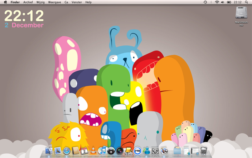The width and height of the screenshot is (252, 158).
Task: Open System Preferences gear icon
Action: pos(155,151)
